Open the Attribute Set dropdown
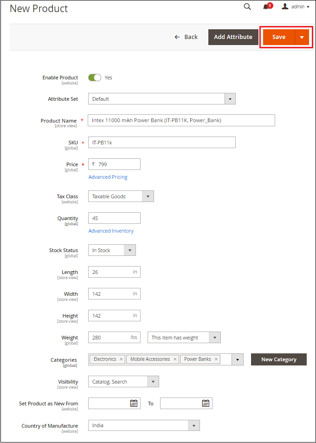The width and height of the screenshot is (316, 443). pyautogui.click(x=162, y=99)
